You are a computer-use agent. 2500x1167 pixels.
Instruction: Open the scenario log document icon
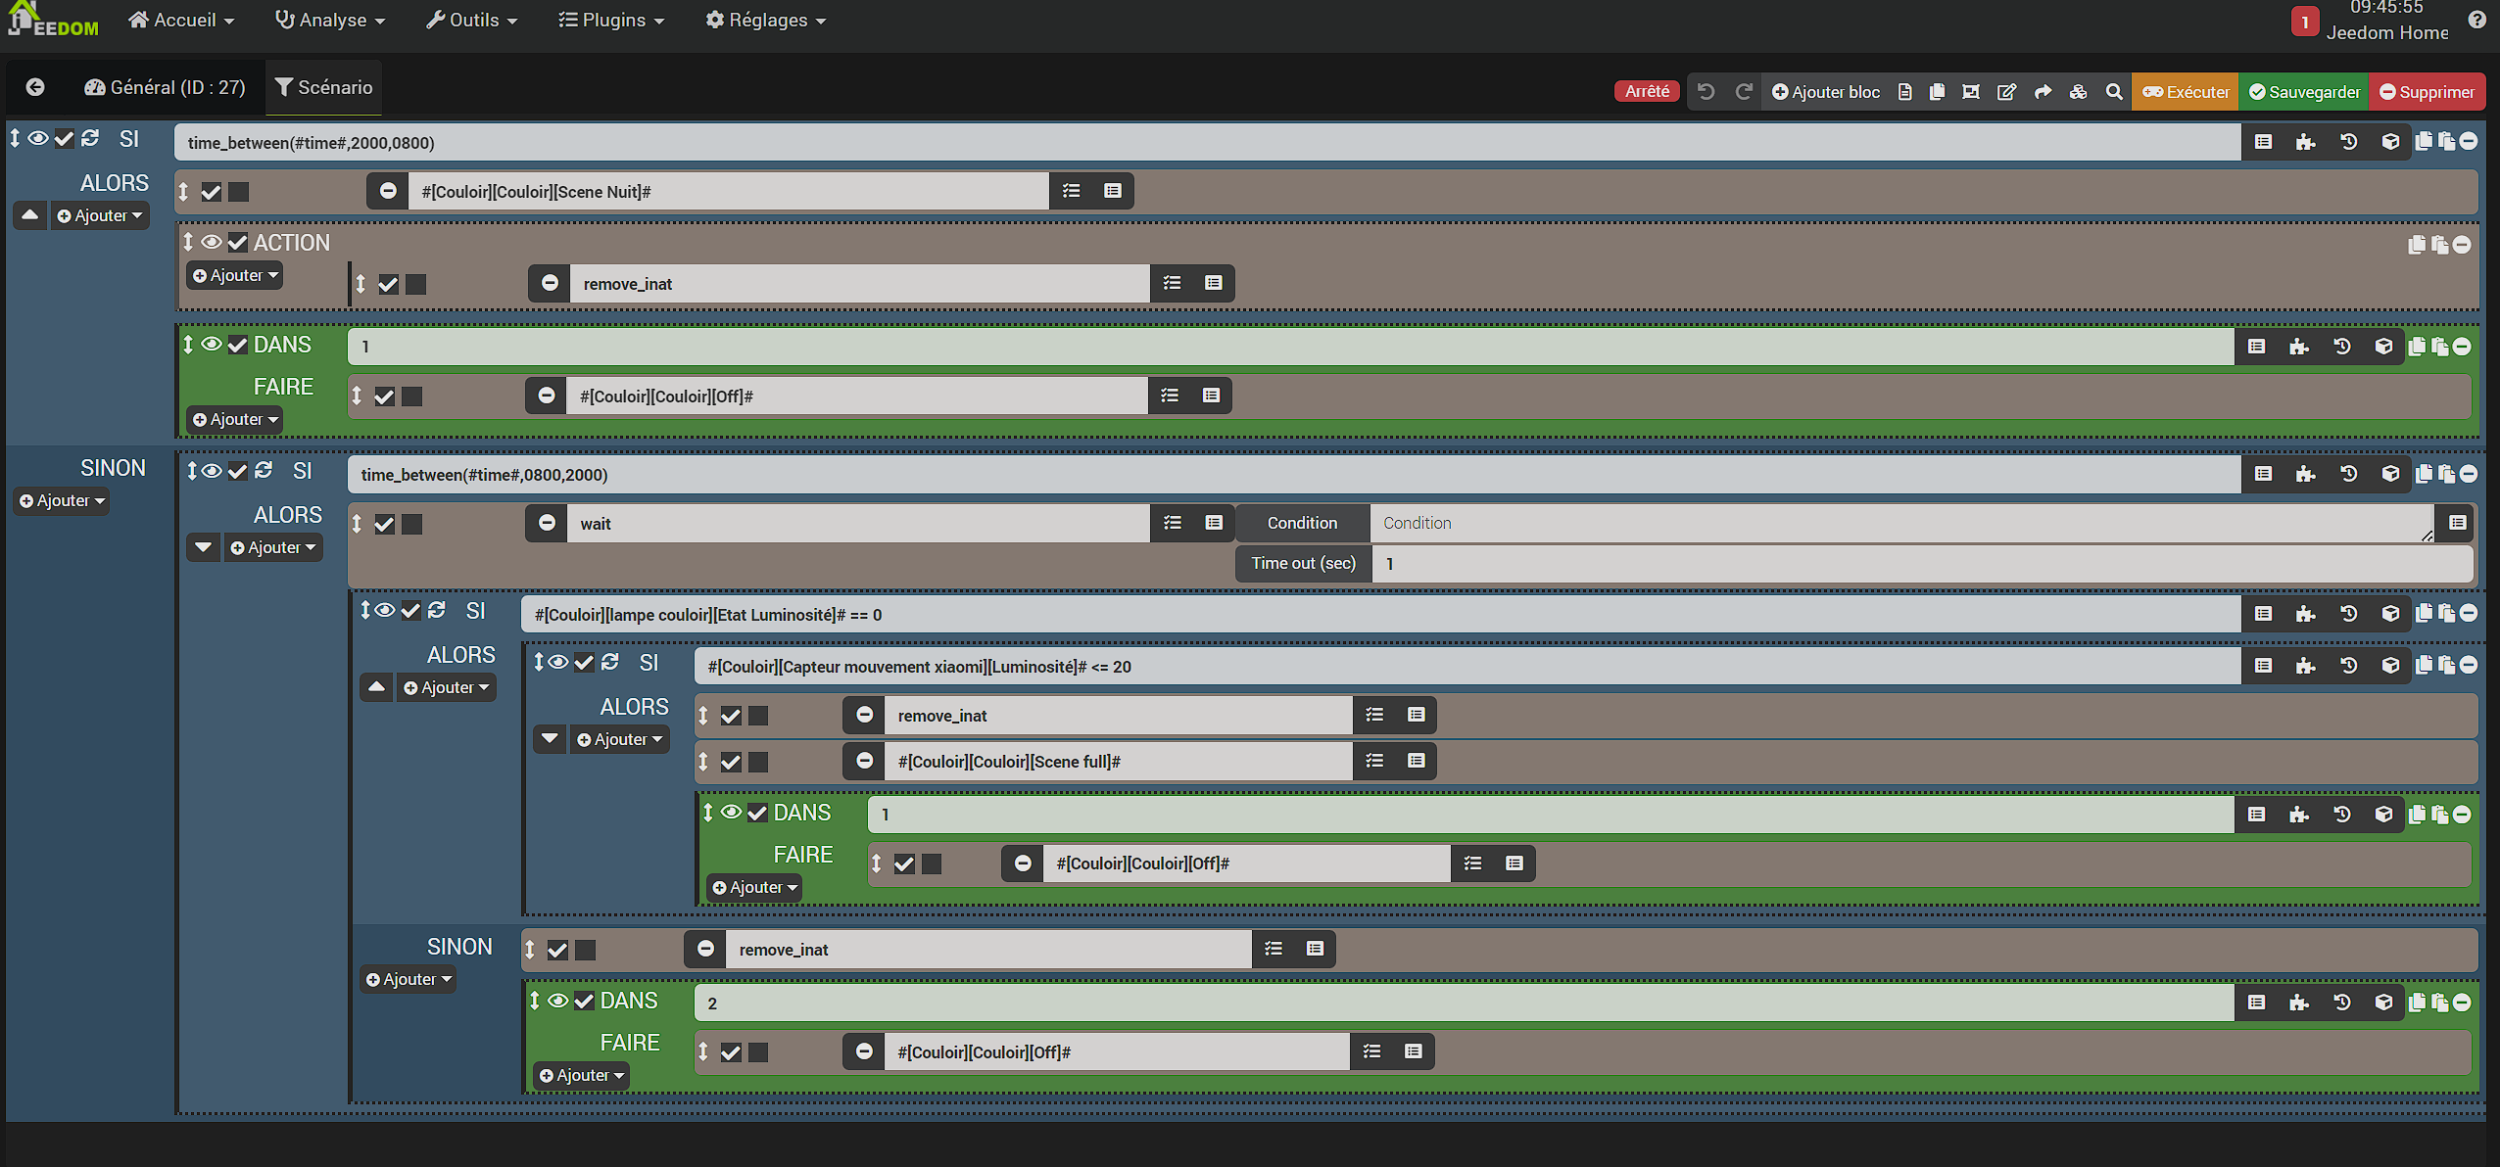pyautogui.click(x=1904, y=91)
